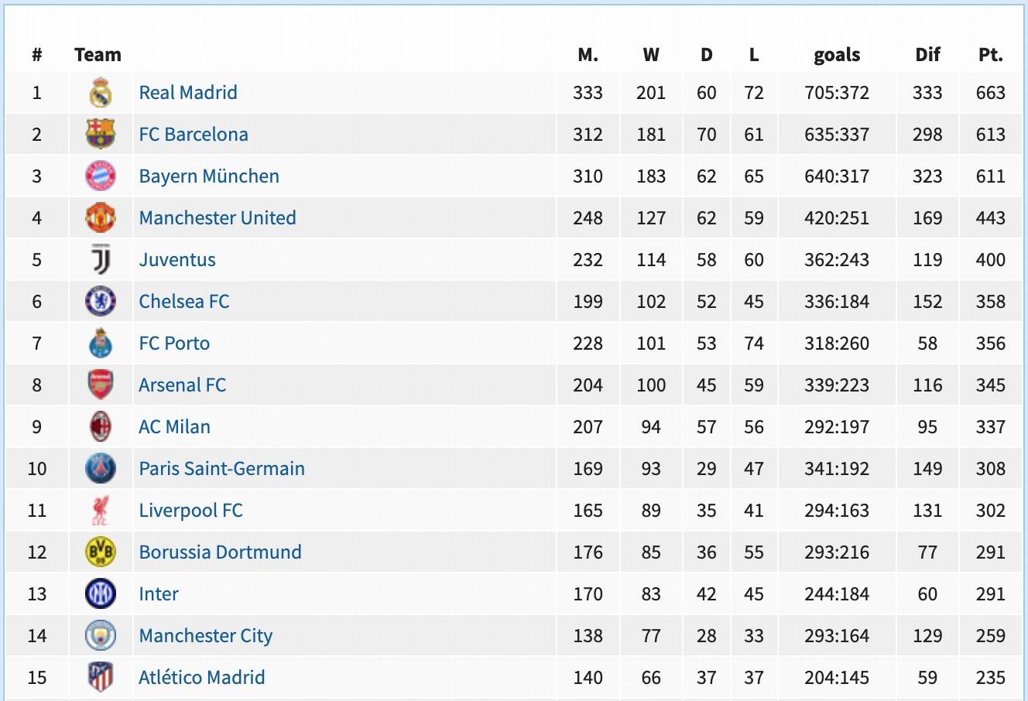The image size is (1028, 701).
Task: Click the Juventus logo icon
Action: (x=101, y=260)
